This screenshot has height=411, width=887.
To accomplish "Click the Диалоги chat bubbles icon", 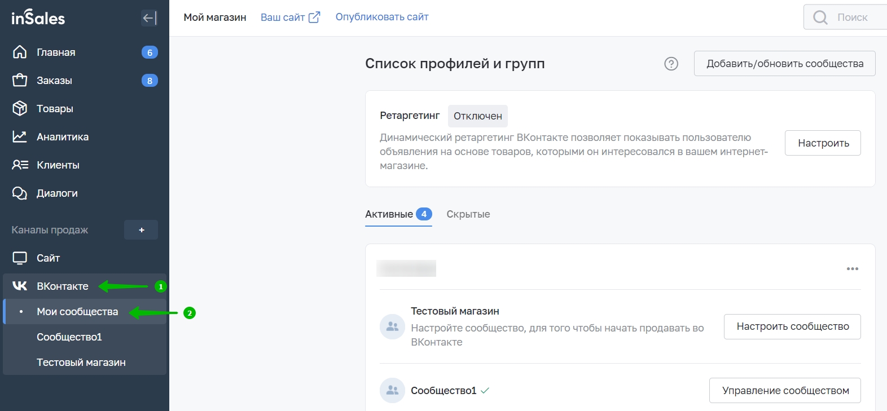I will (x=20, y=193).
